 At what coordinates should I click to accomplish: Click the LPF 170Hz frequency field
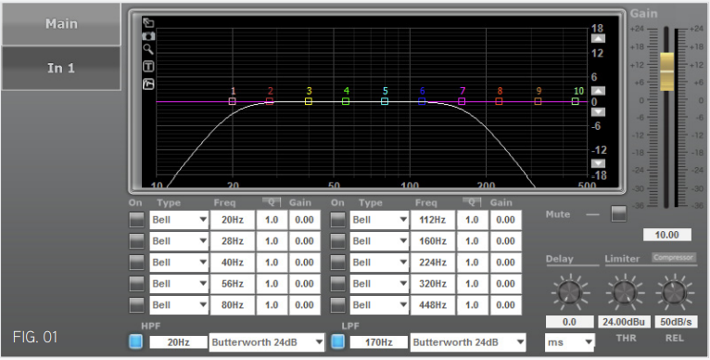(x=379, y=342)
